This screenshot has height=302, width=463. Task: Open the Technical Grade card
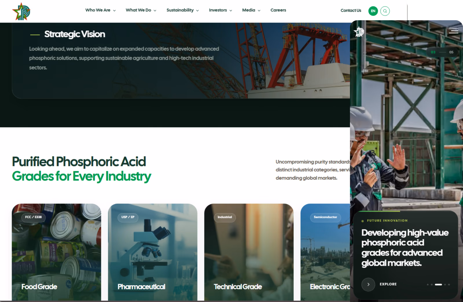pyautogui.click(x=249, y=252)
